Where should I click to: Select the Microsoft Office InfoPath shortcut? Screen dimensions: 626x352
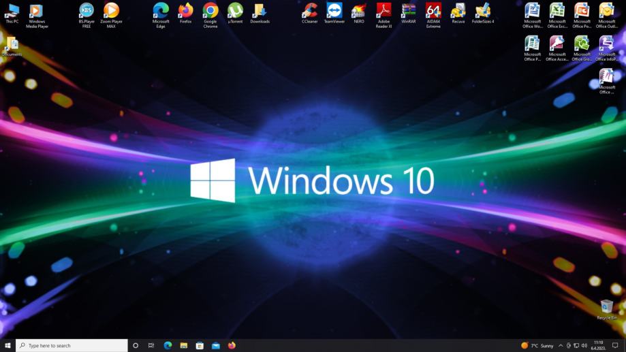tap(606, 49)
